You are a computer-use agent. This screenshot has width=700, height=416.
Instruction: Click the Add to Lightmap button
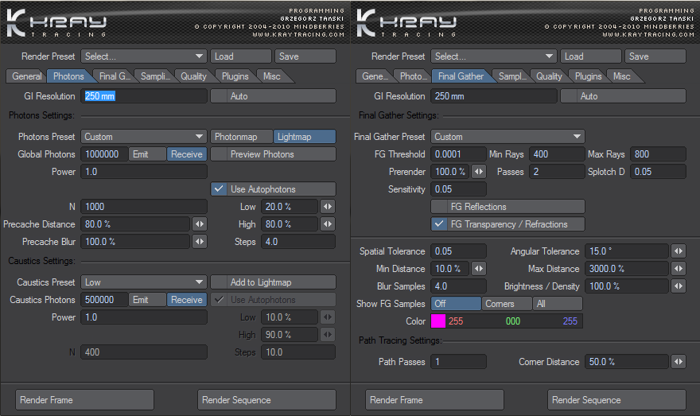coord(272,282)
